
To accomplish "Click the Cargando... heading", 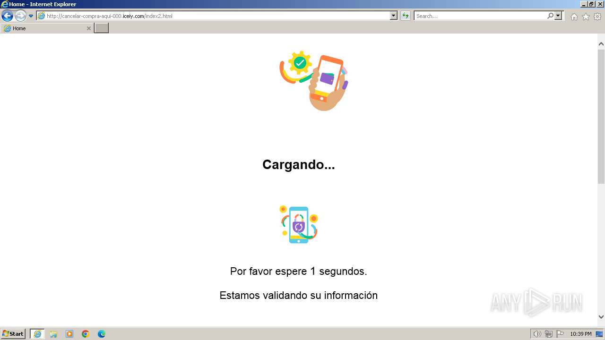I will [299, 164].
